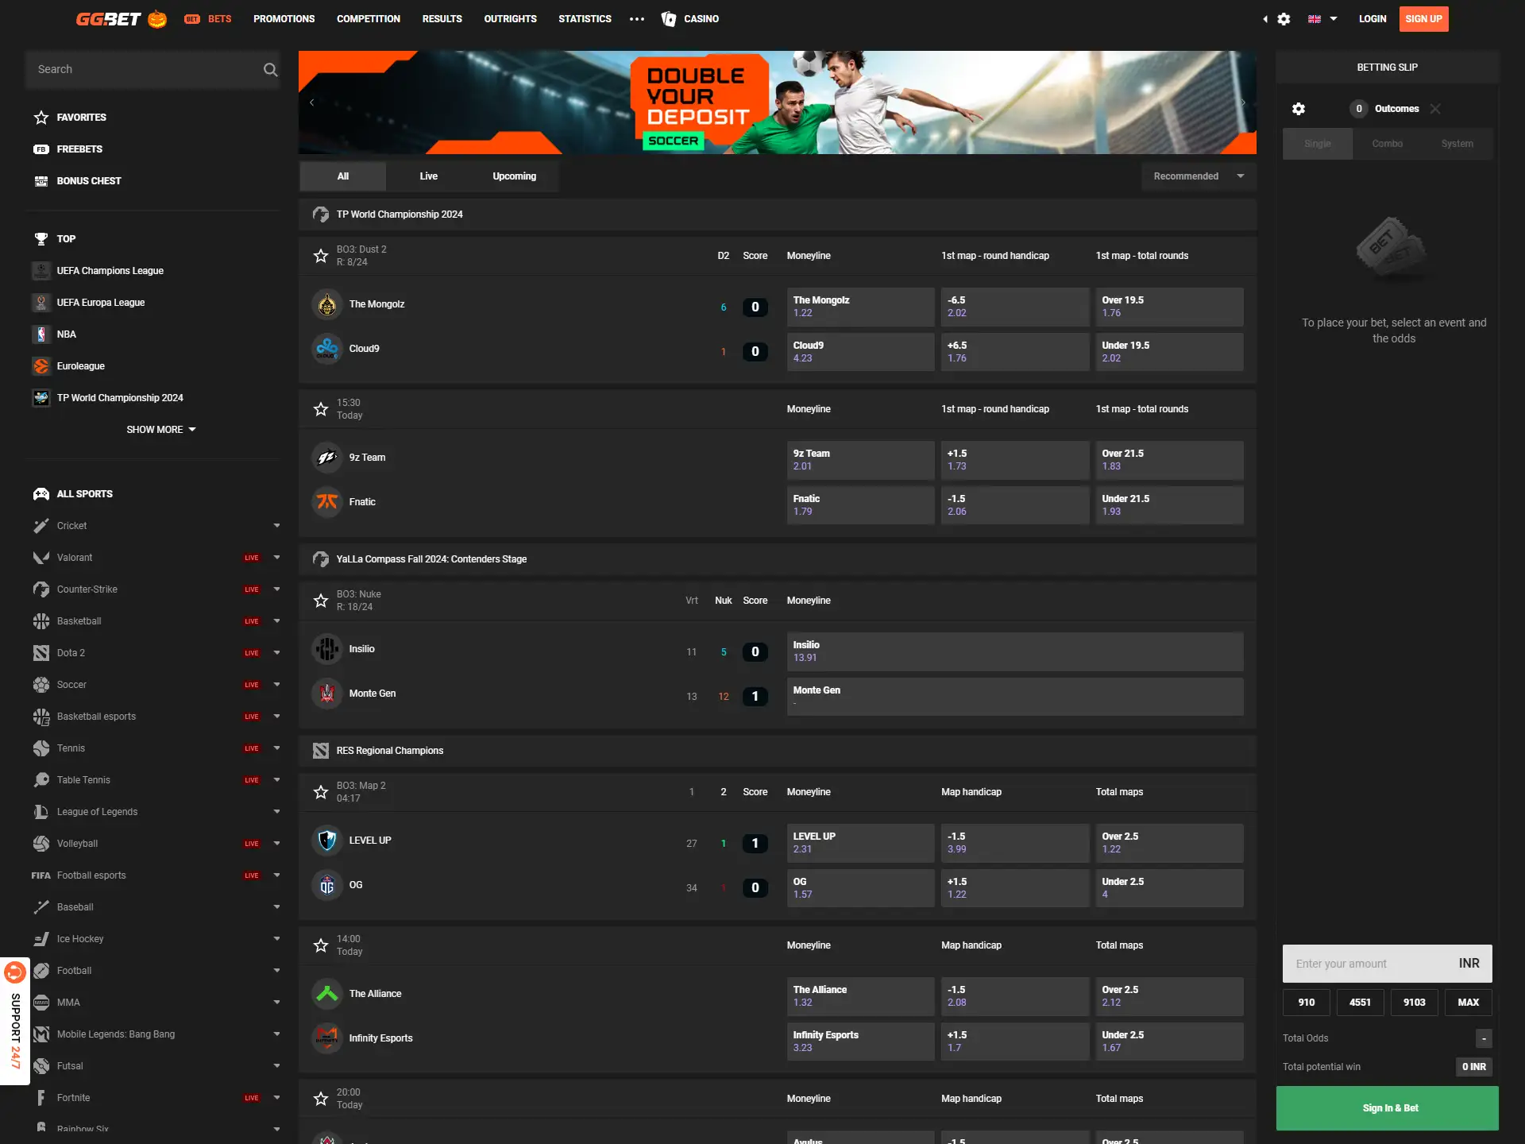Image resolution: width=1525 pixels, height=1144 pixels.
Task: Click the Monte Gen team logo
Action: tap(326, 694)
